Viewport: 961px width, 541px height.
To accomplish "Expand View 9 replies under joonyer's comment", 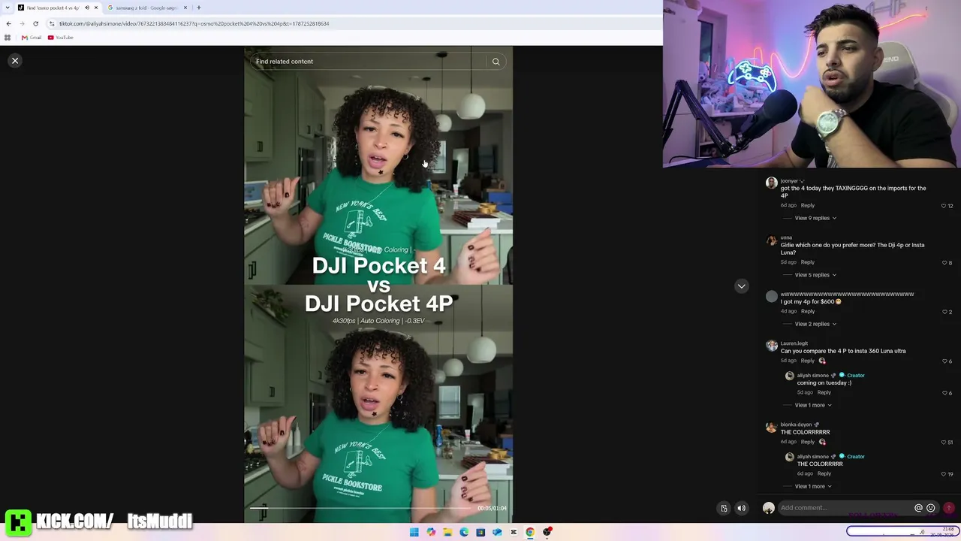I will (x=815, y=218).
